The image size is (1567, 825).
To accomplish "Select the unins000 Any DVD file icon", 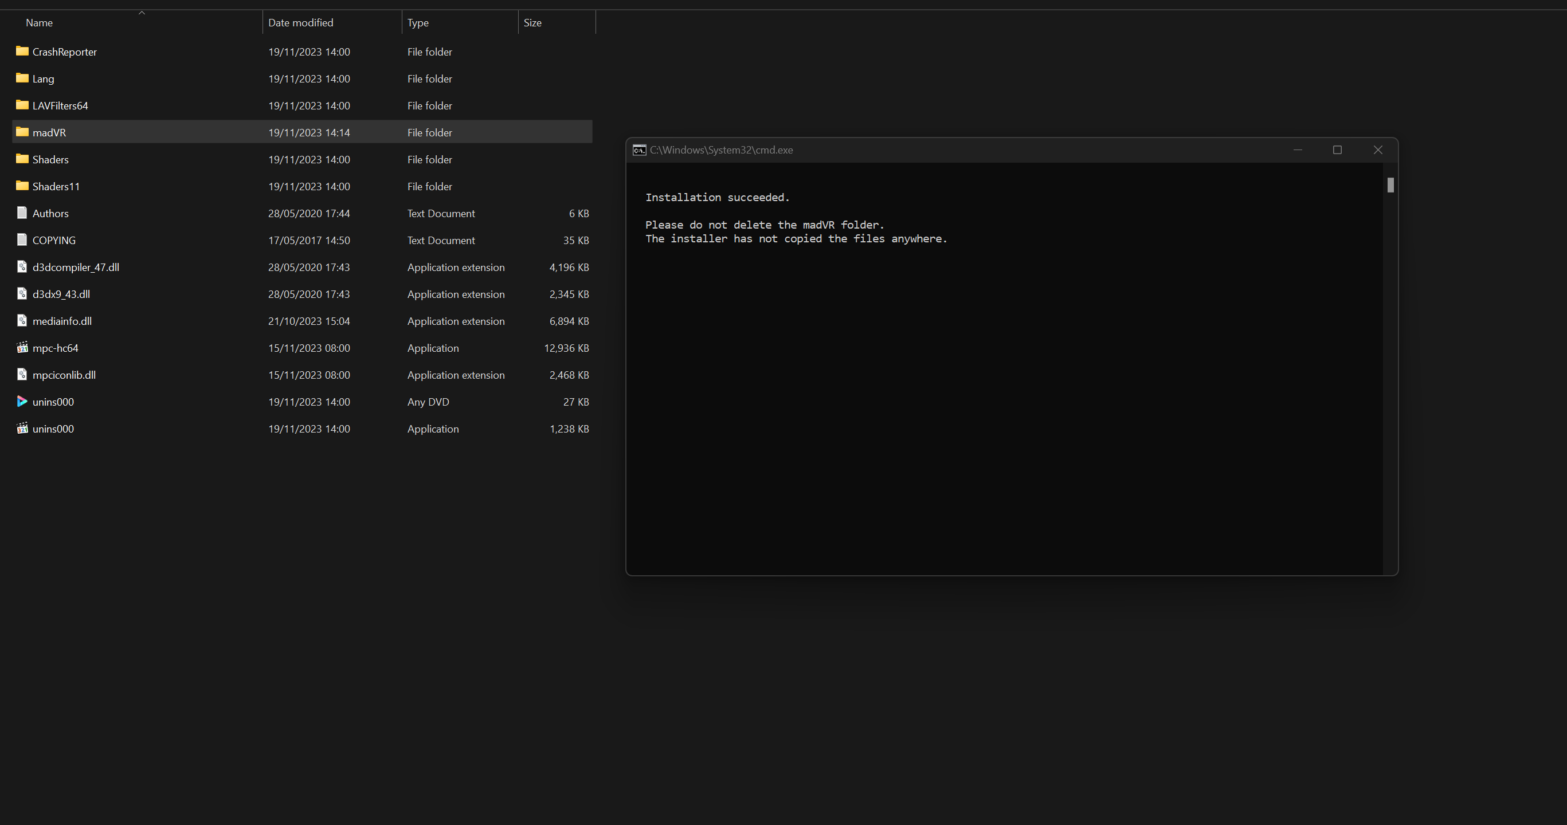I will click(x=22, y=401).
